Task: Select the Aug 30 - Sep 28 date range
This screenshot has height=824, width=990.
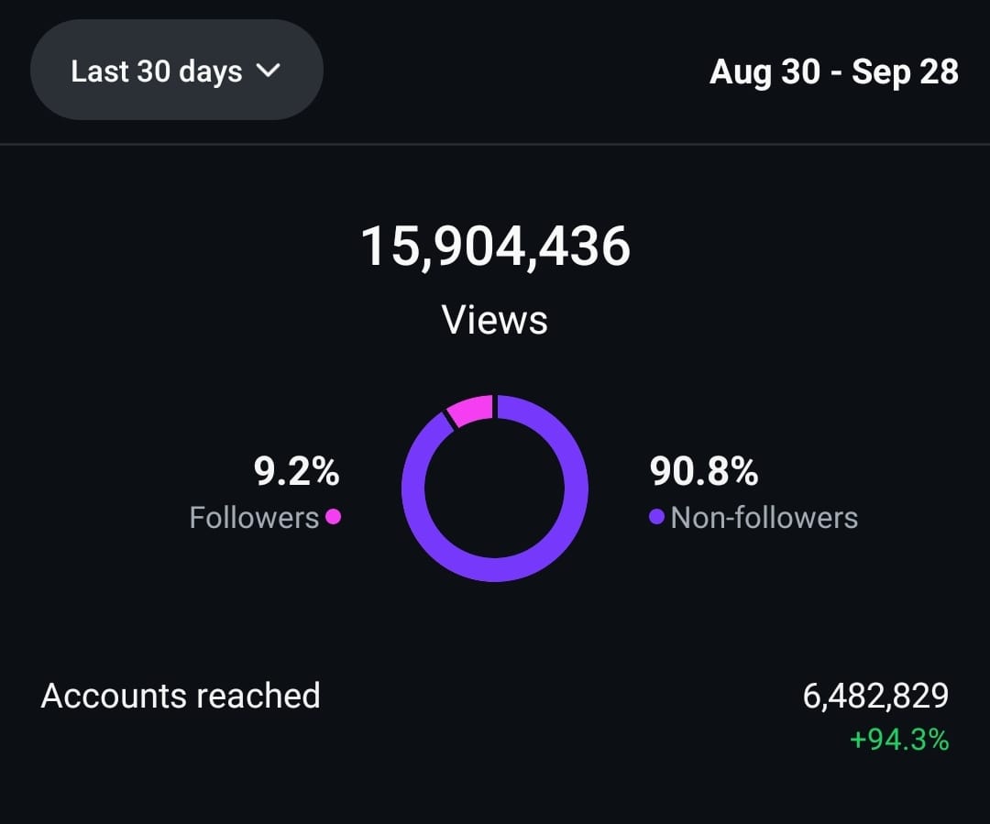Action: (833, 71)
